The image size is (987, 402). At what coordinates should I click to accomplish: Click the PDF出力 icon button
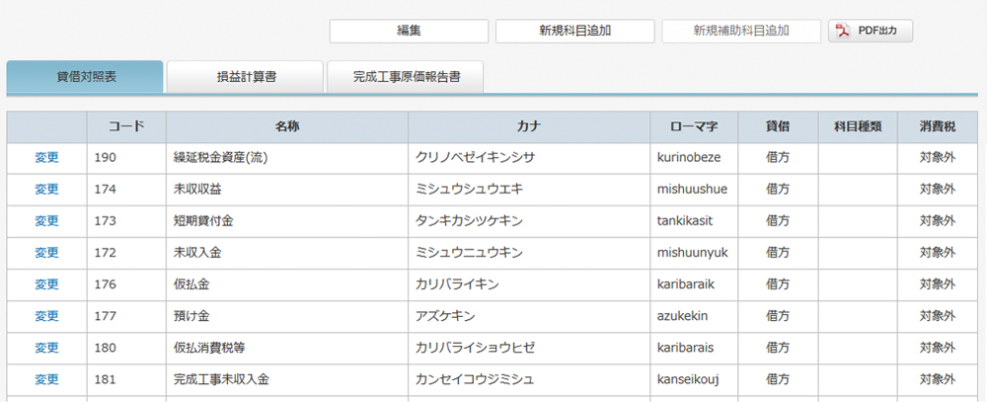click(x=871, y=31)
